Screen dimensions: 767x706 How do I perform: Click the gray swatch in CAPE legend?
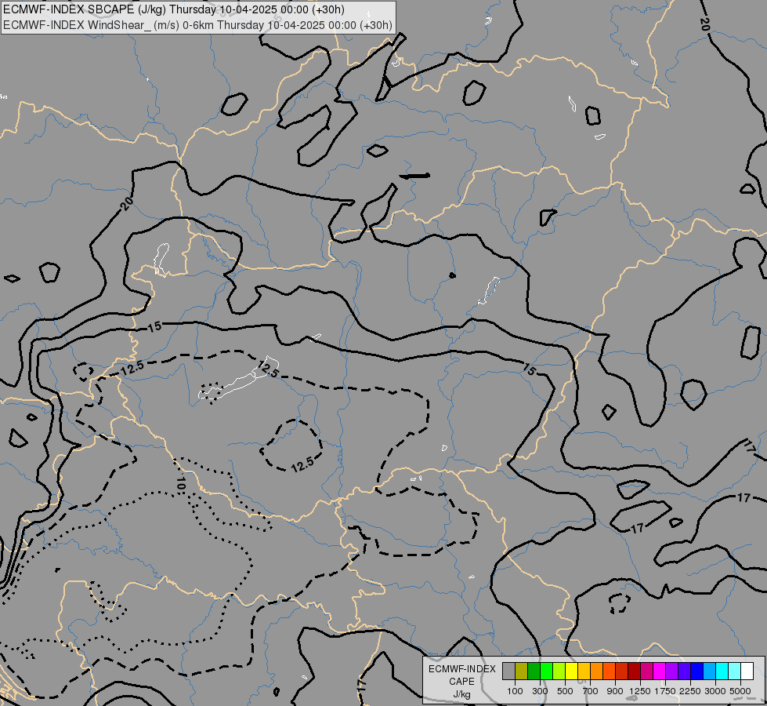(x=508, y=671)
